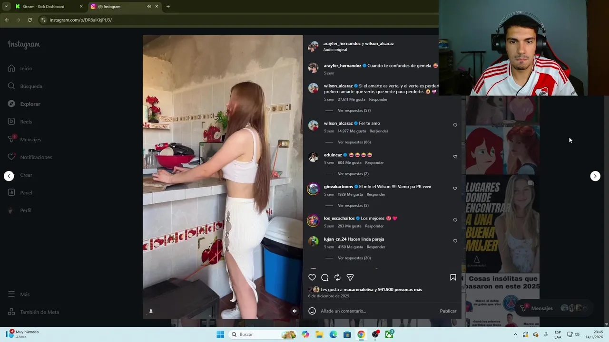Close the Kick Dashboard tab
609x342 pixels.
click(x=81, y=7)
